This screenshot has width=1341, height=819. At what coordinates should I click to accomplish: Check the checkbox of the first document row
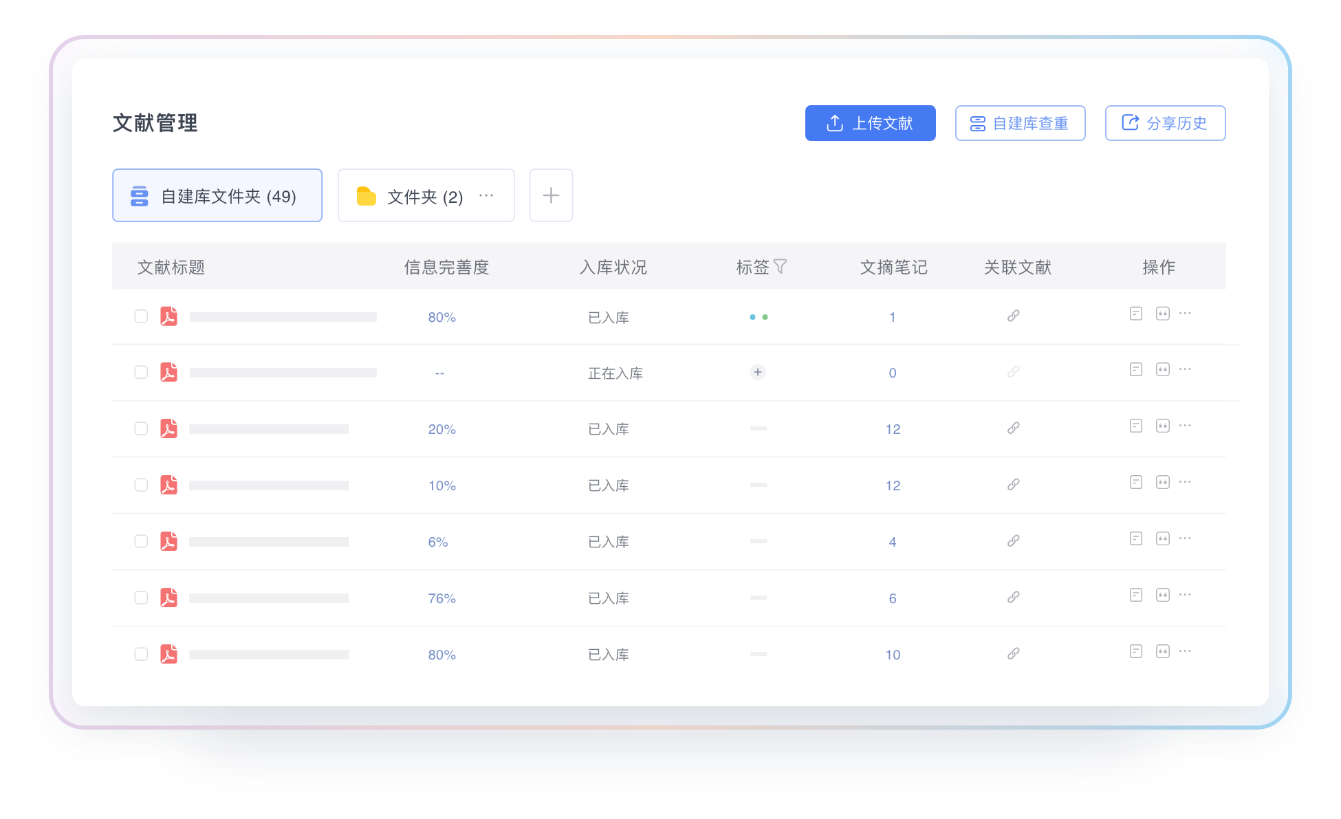coord(141,316)
